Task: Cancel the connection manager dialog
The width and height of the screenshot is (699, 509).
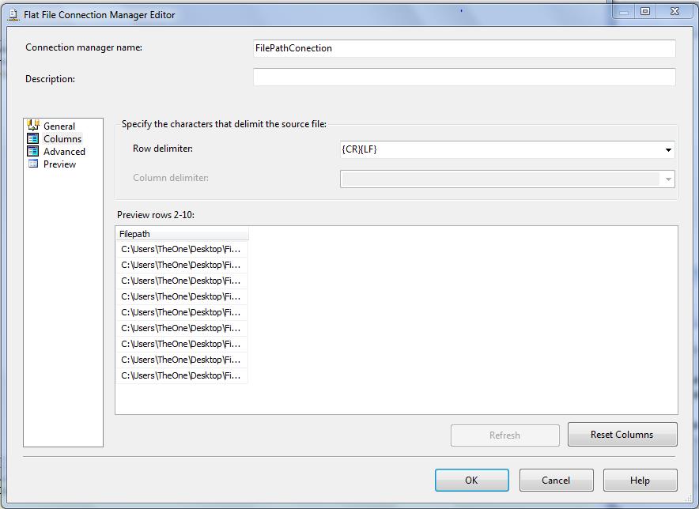Action: [x=556, y=480]
